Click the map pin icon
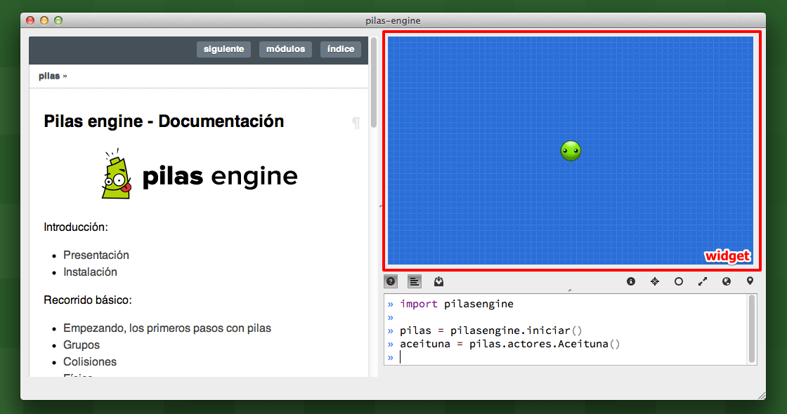Image resolution: width=787 pixels, height=414 pixels. (x=750, y=281)
